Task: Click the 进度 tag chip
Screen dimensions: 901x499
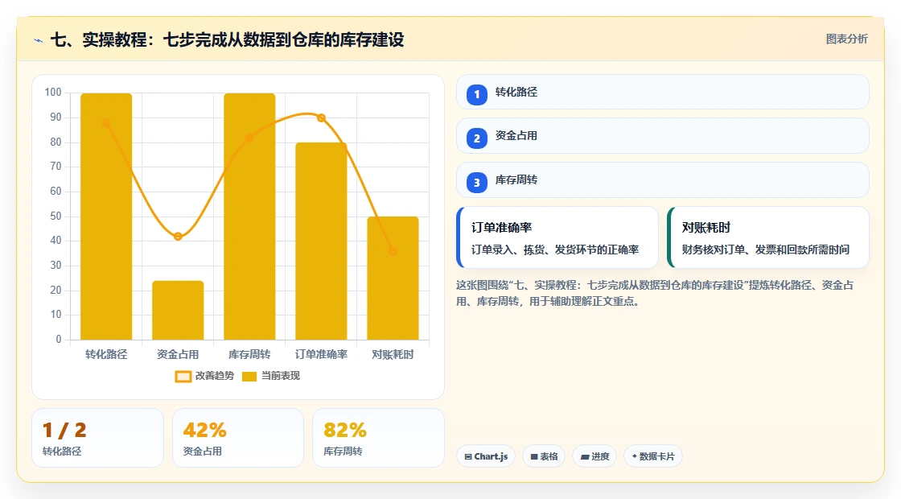Action: (594, 456)
